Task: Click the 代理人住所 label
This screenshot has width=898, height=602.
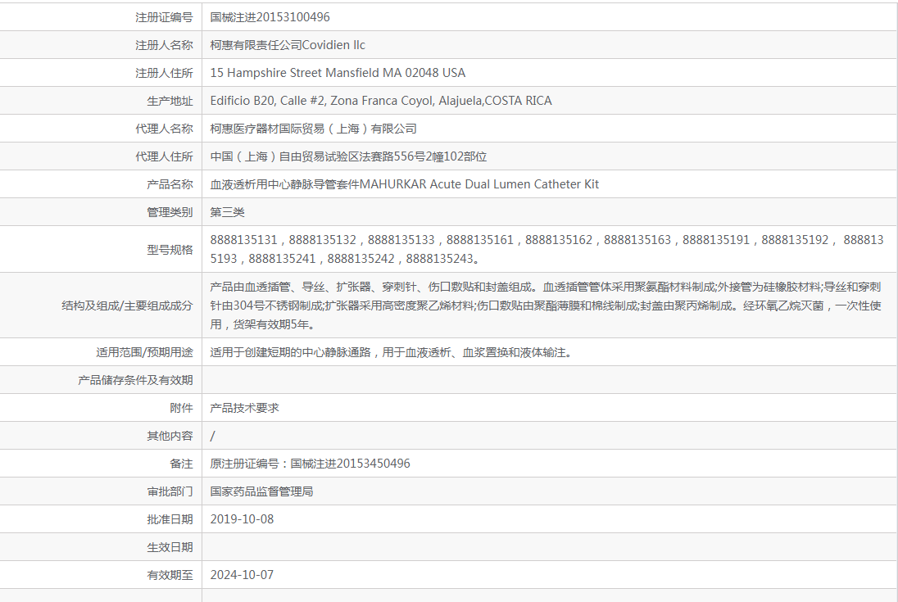Action: click(x=164, y=156)
